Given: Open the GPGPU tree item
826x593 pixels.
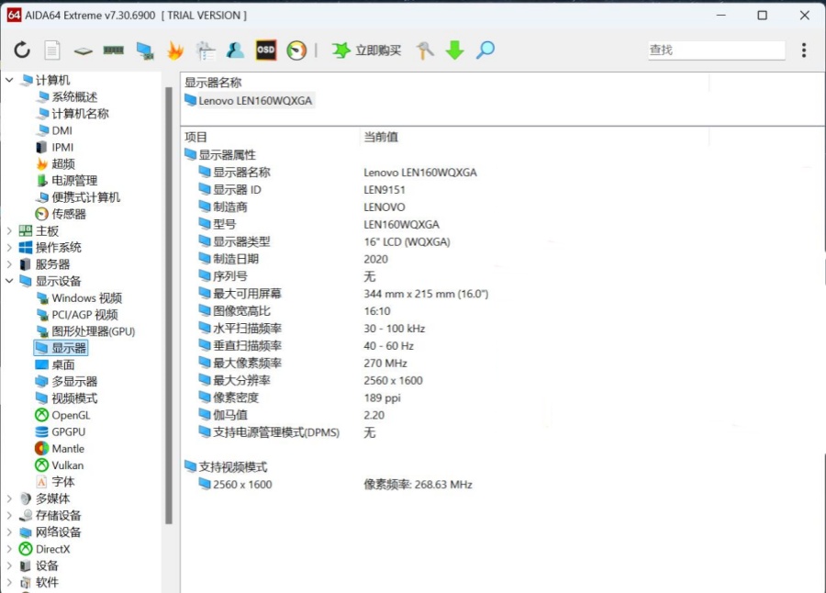Looking at the screenshot, I should point(60,431).
